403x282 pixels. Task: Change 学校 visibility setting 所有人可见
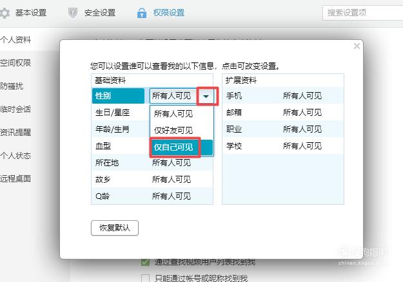pos(302,146)
